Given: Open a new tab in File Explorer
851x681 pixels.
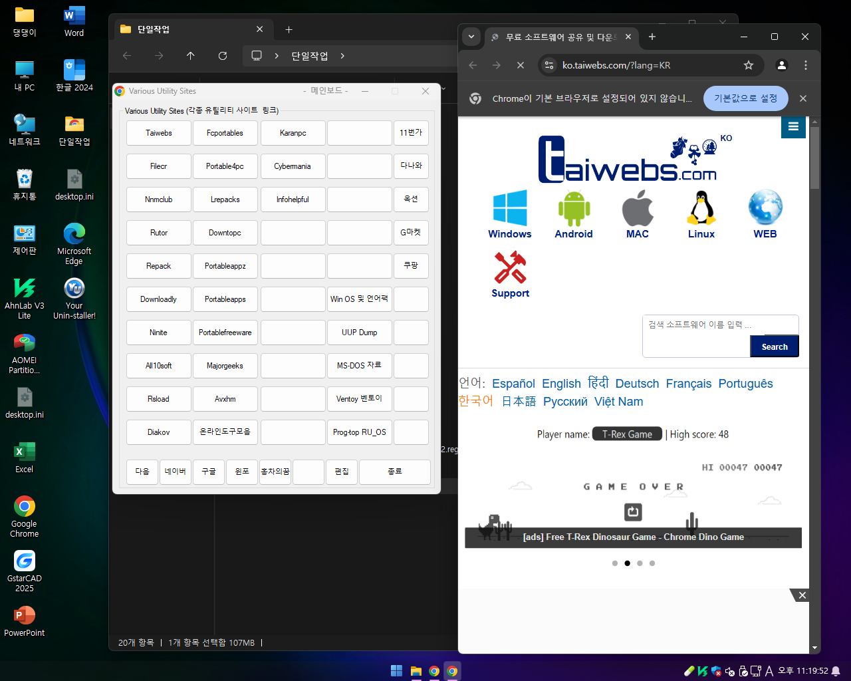Looking at the screenshot, I should pyautogui.click(x=289, y=29).
